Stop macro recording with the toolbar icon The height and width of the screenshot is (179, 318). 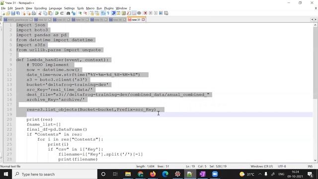point(151,13)
